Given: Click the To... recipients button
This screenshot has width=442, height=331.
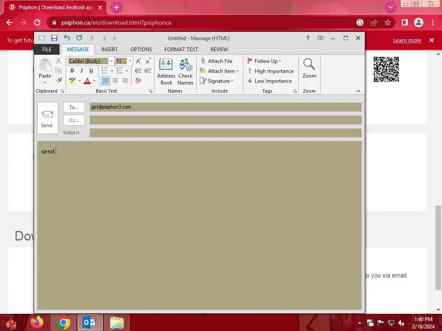Looking at the screenshot, I should (x=74, y=107).
